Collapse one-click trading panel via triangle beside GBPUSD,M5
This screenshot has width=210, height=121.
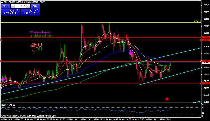point(2,2)
